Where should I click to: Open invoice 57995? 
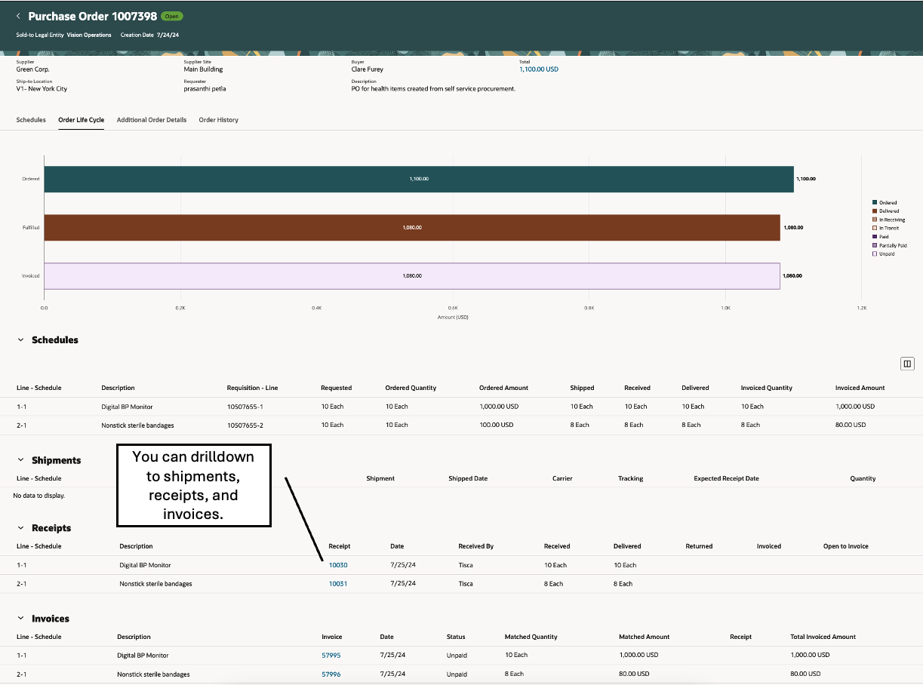tap(331, 656)
